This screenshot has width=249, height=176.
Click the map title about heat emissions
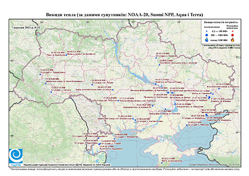click(x=124, y=15)
